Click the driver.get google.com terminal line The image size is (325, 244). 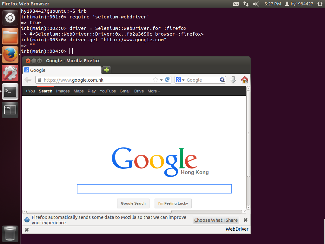coord(94,40)
